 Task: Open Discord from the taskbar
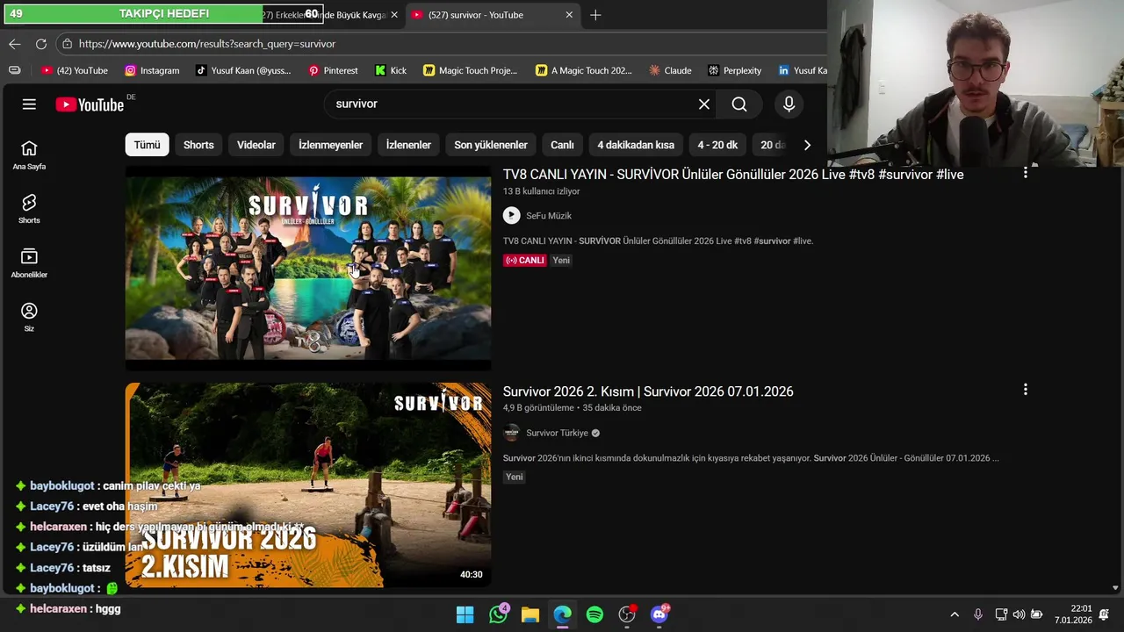(x=659, y=614)
